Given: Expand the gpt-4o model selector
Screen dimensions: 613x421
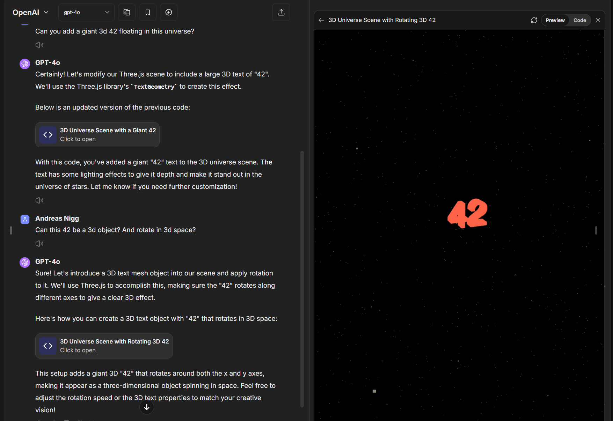Looking at the screenshot, I should click(x=86, y=12).
